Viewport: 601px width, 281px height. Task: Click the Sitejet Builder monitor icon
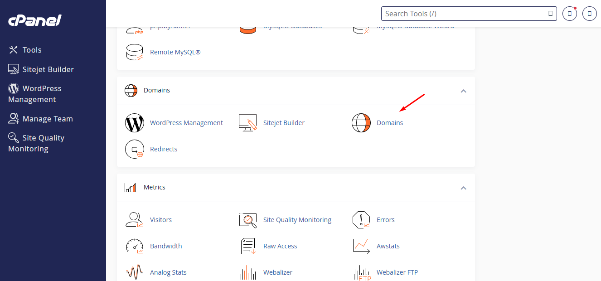pos(248,123)
